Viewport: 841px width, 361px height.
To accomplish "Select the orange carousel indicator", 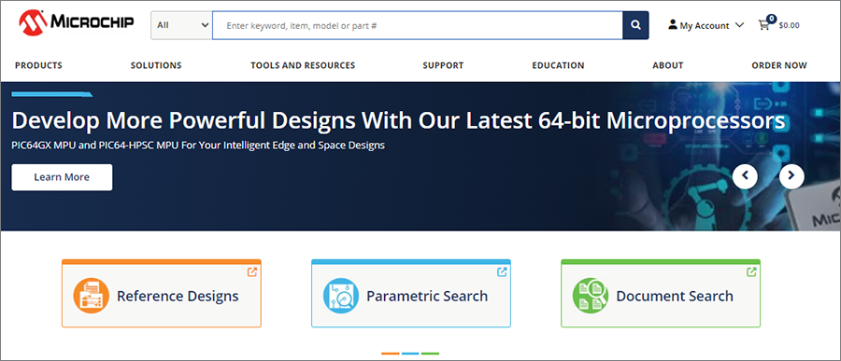I will pos(391,354).
